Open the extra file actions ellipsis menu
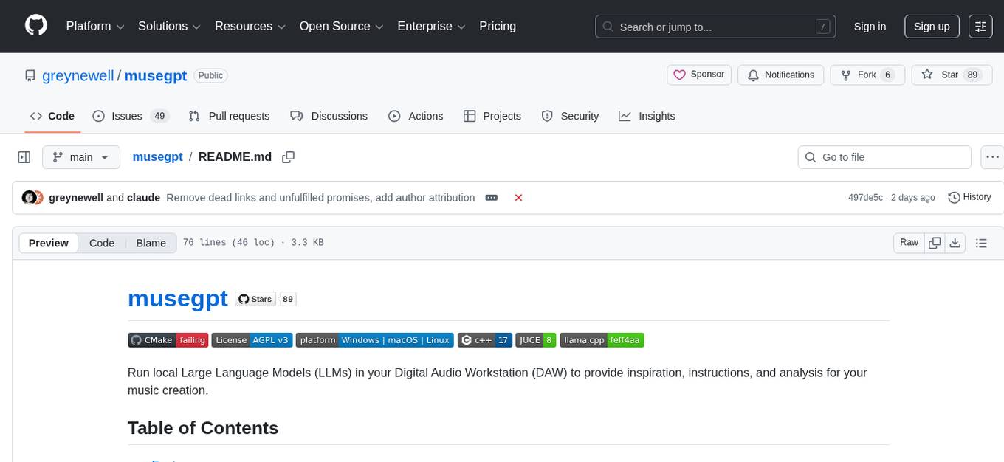The height and width of the screenshot is (462, 1004). click(x=992, y=157)
